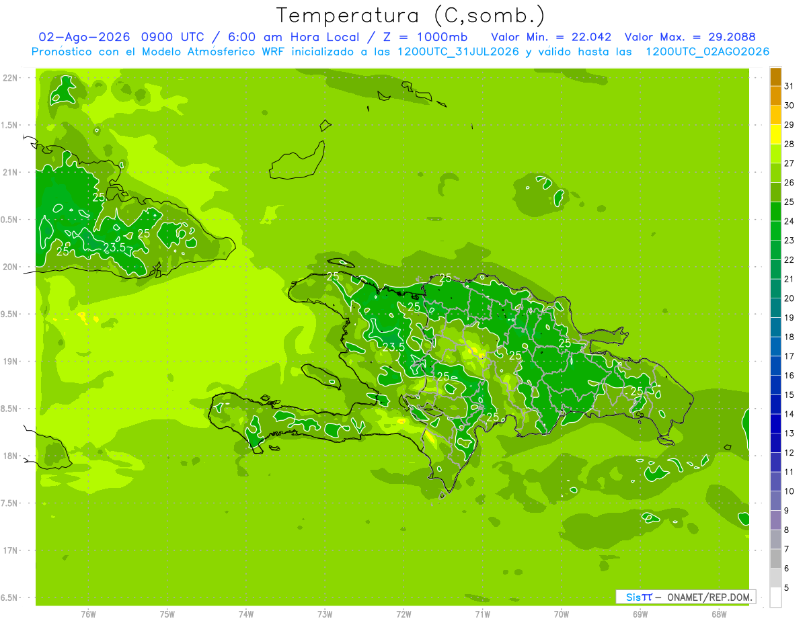Viewport: 807px width, 623px height.
Task: Choose the dark blue swatch between 14 and 15
Action: [775, 405]
